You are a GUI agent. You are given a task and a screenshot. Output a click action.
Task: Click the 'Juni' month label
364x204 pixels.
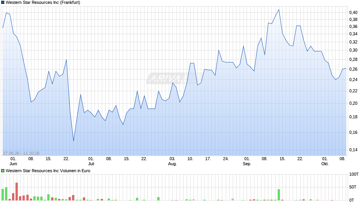click(x=13, y=164)
